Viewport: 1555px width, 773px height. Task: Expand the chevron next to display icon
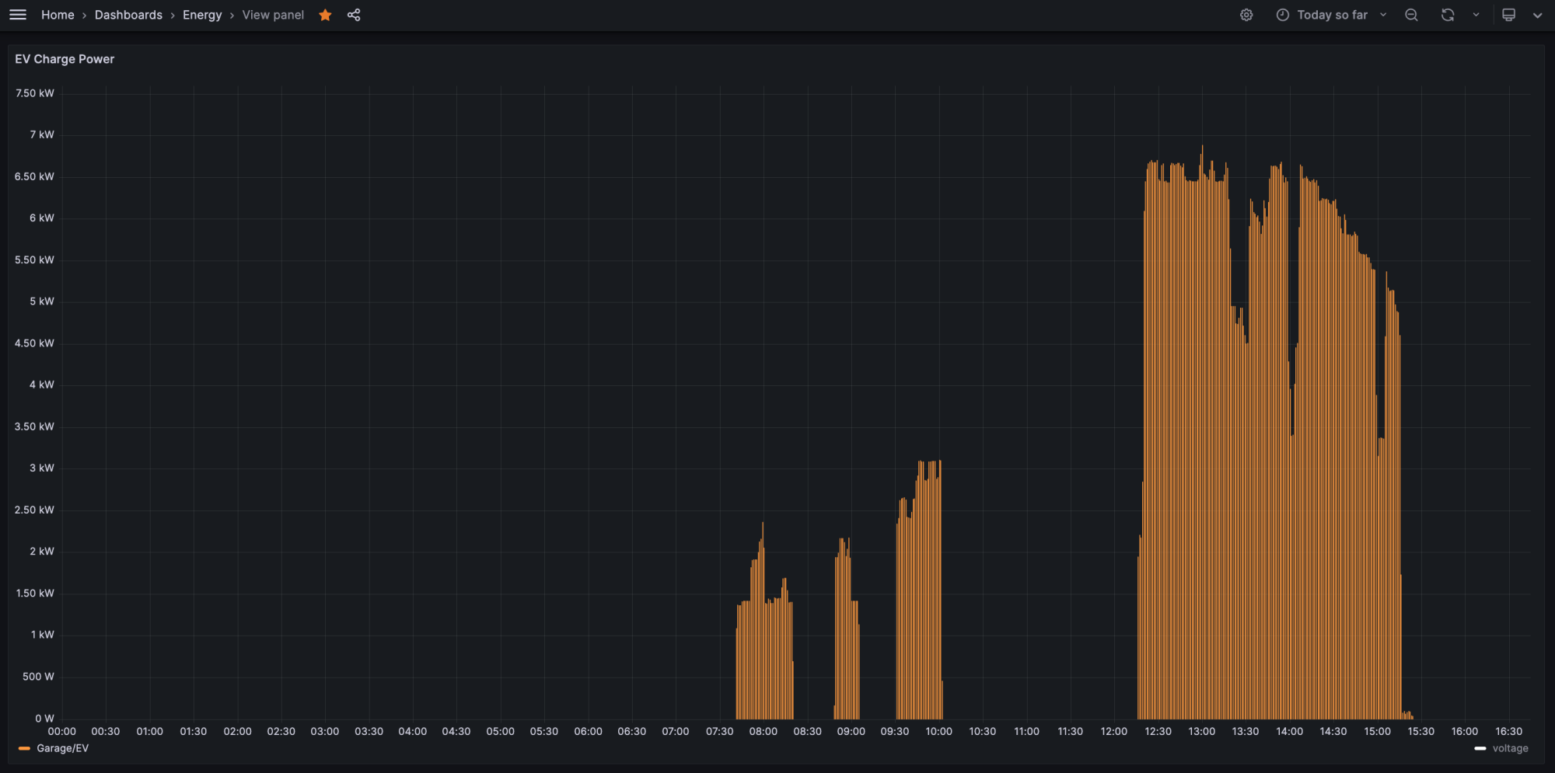[1537, 15]
